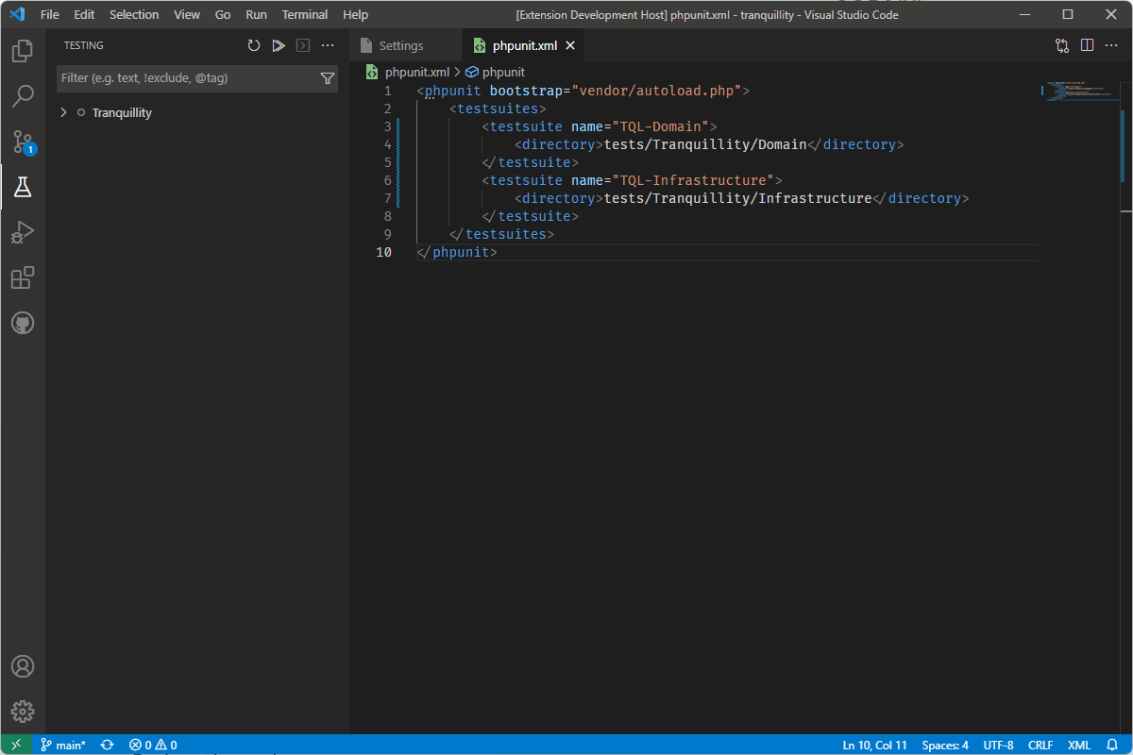The height and width of the screenshot is (755, 1133).
Task: Open problems errors and warnings counter
Action: pos(153,745)
